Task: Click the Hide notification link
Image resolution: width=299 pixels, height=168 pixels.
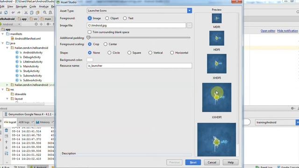Action: tap(288, 31)
